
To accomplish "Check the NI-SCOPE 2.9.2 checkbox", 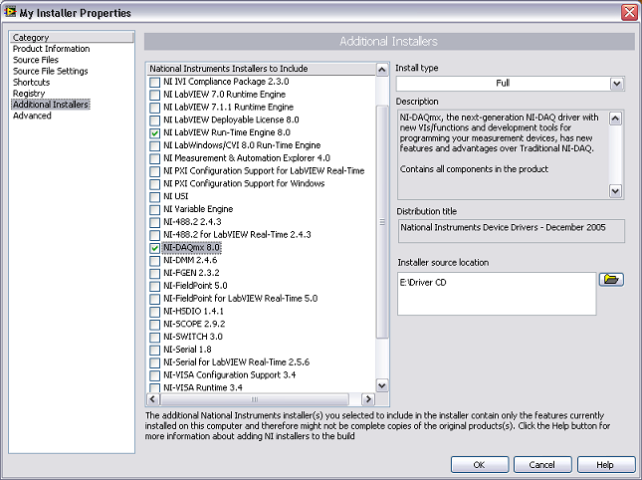I will click(154, 325).
